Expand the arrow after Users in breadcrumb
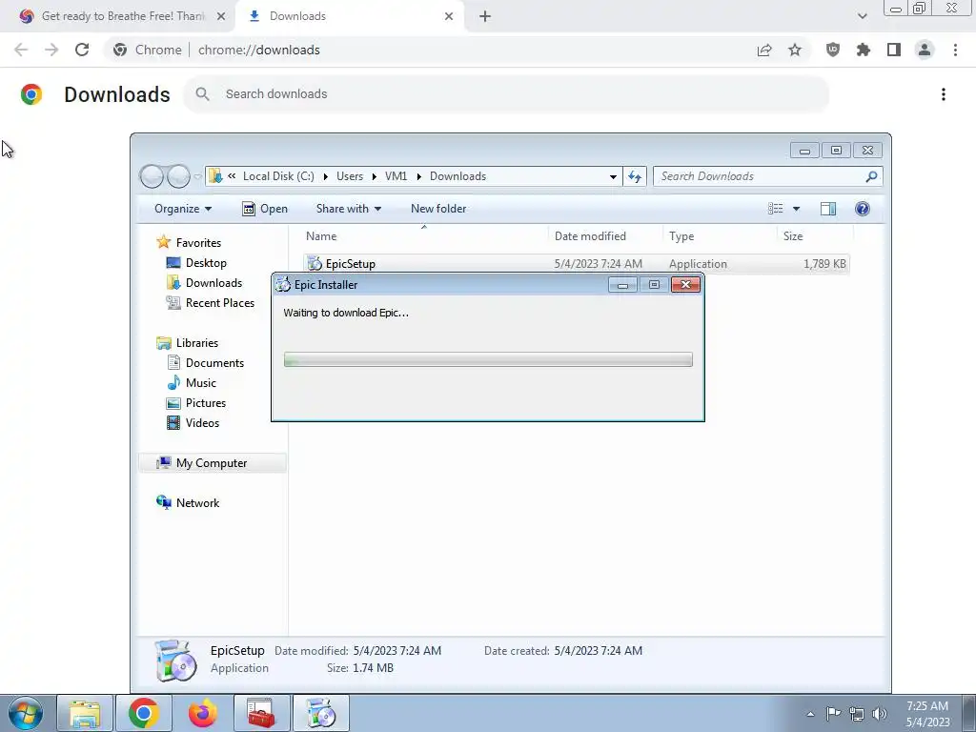Viewport: 976px width, 732px height. (x=374, y=176)
